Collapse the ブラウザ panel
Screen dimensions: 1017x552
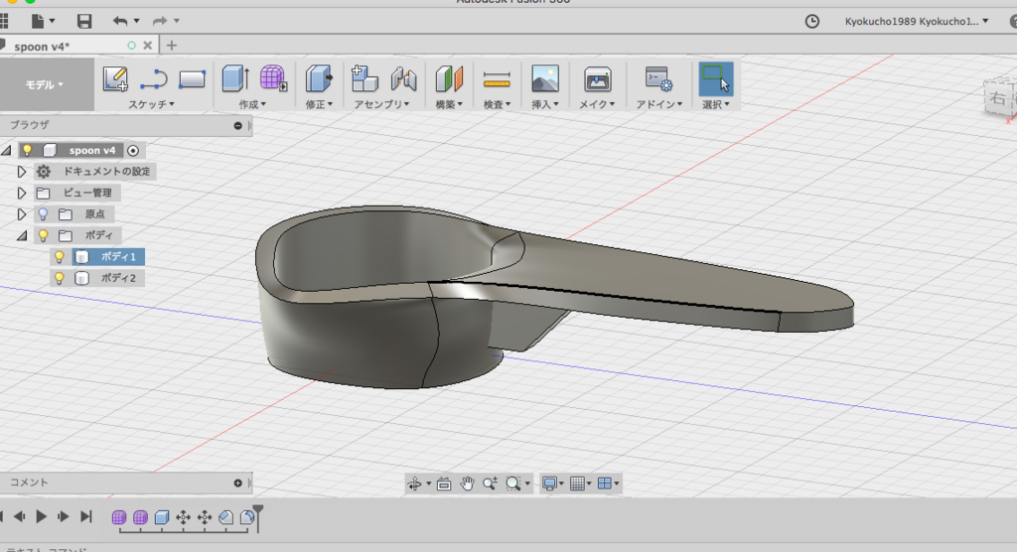[238, 126]
